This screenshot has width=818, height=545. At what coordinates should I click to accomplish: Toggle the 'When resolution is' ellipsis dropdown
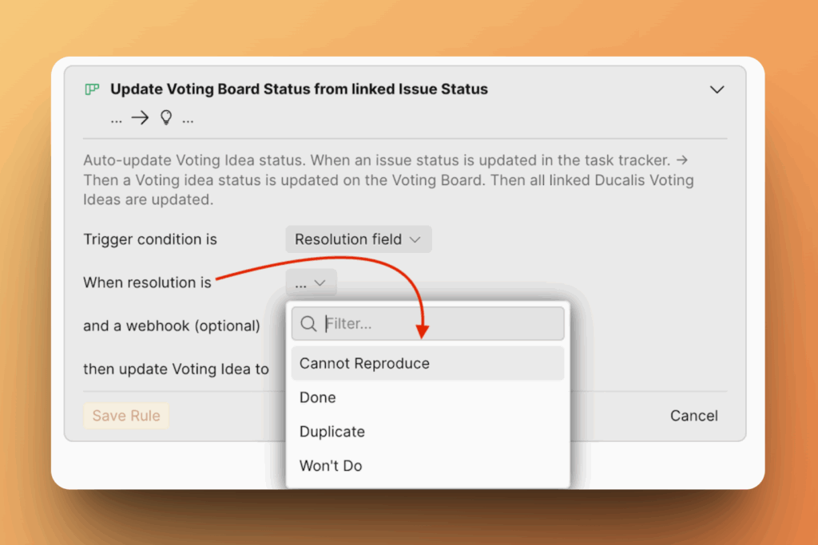pyautogui.click(x=310, y=282)
